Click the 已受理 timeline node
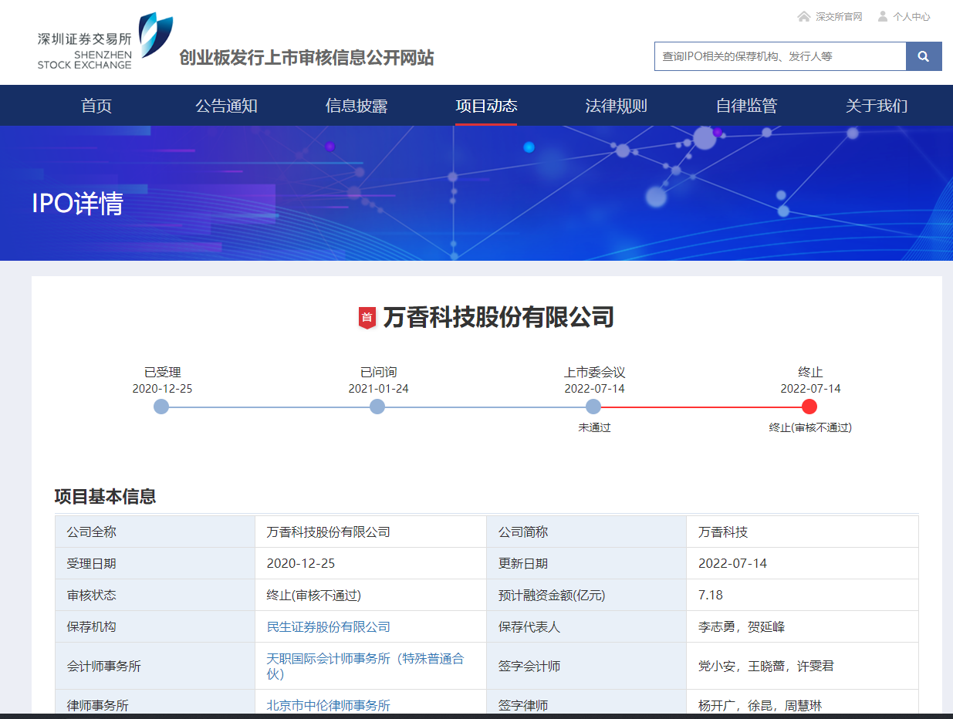953x719 pixels. point(161,407)
